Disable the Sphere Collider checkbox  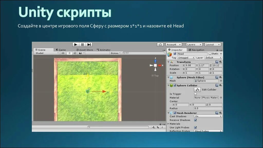coord(175,85)
